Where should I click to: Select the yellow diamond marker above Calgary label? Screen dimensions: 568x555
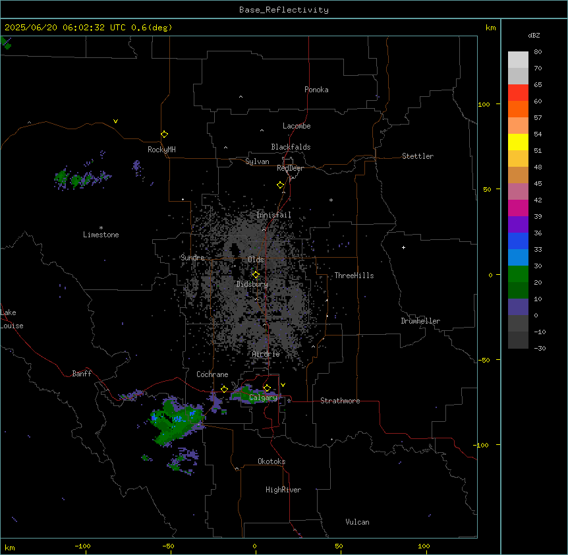click(267, 388)
